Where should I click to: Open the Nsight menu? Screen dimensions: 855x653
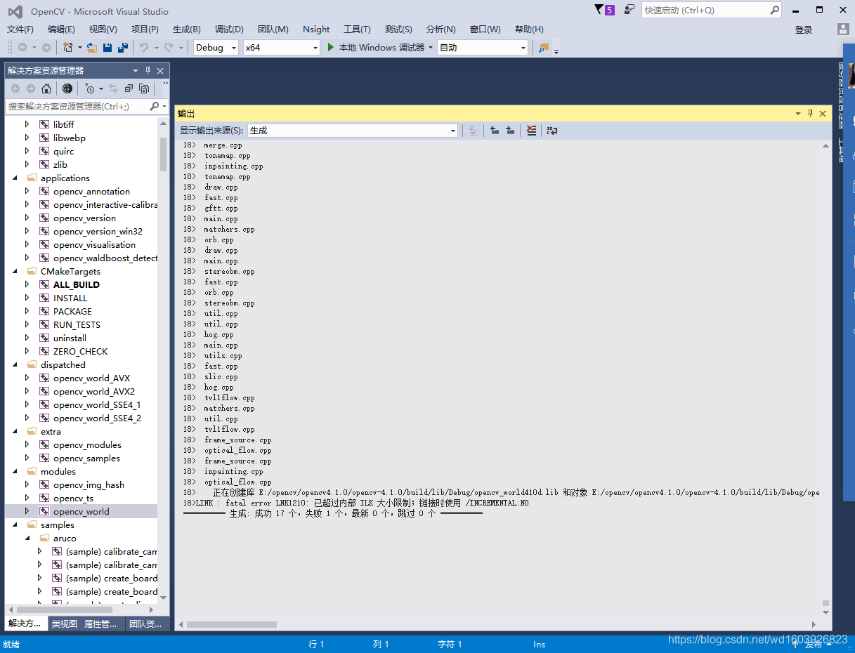click(x=316, y=29)
